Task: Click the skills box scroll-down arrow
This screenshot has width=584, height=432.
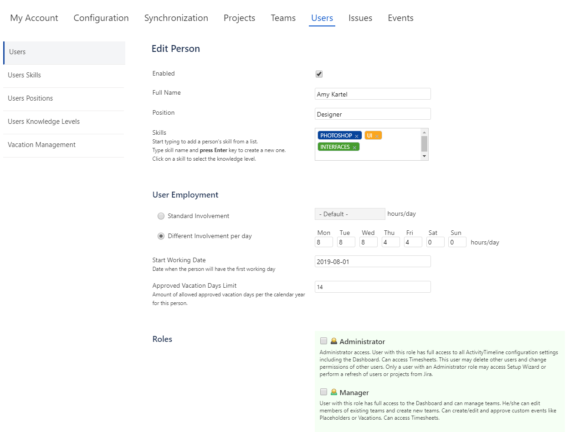Action: tap(424, 156)
